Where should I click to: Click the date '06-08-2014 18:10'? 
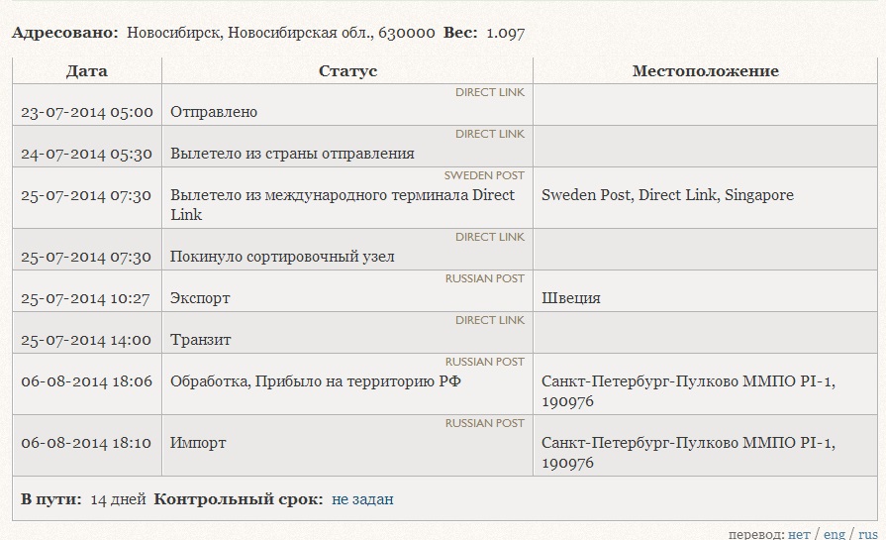click(x=86, y=443)
